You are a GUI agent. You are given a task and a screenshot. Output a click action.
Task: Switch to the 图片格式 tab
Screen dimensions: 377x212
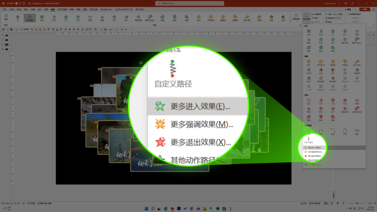pos(140,9)
